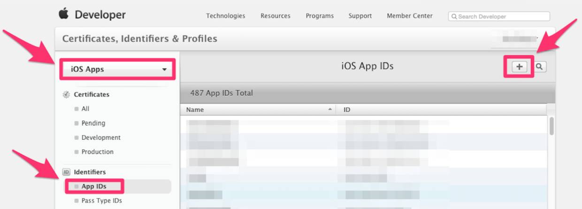Open the blurred account name menu
The image size is (582, 209).
[x=520, y=39]
